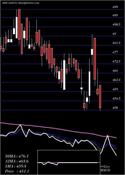The width and height of the screenshot is (125, 175).
Task: Click the <<Live MACD label
Action: (105, 168)
